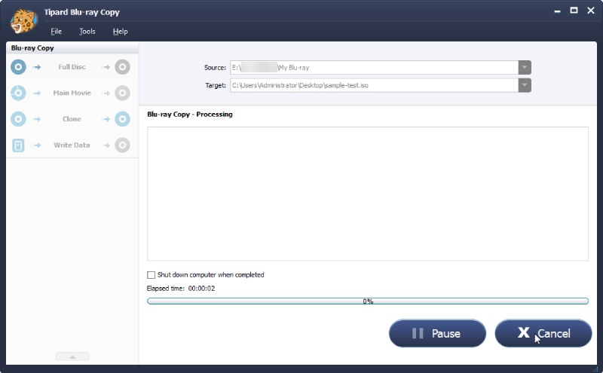Click the Write Data file icon
The image size is (603, 373).
(18, 145)
